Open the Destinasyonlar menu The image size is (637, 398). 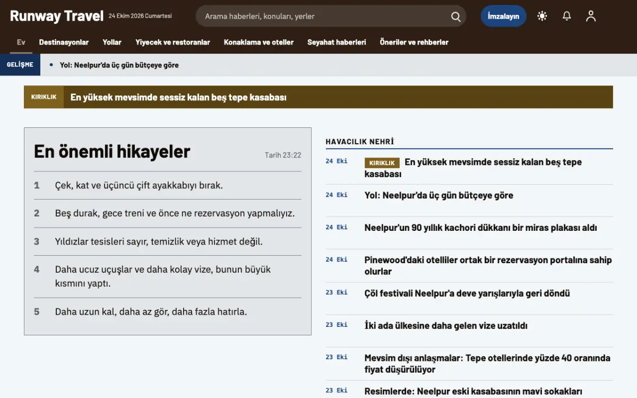coord(64,42)
